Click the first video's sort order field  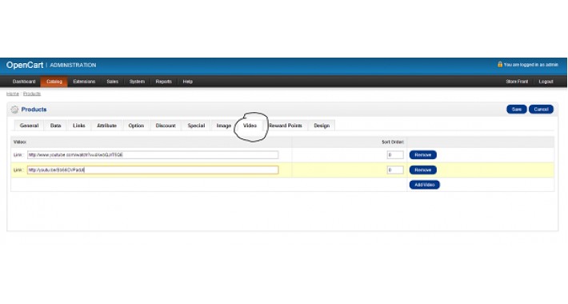395,155
